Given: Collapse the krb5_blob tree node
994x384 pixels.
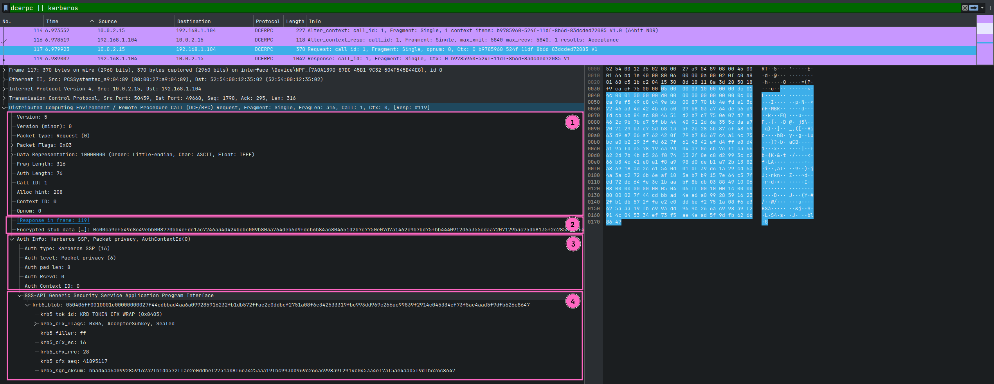Looking at the screenshot, I should 28,305.
